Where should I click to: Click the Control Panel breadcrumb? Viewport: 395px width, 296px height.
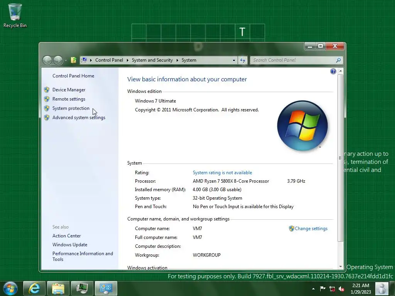click(109, 60)
